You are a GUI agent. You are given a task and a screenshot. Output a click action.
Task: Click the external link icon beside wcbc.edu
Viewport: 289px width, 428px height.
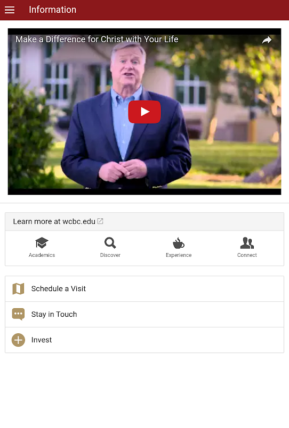pos(100,221)
